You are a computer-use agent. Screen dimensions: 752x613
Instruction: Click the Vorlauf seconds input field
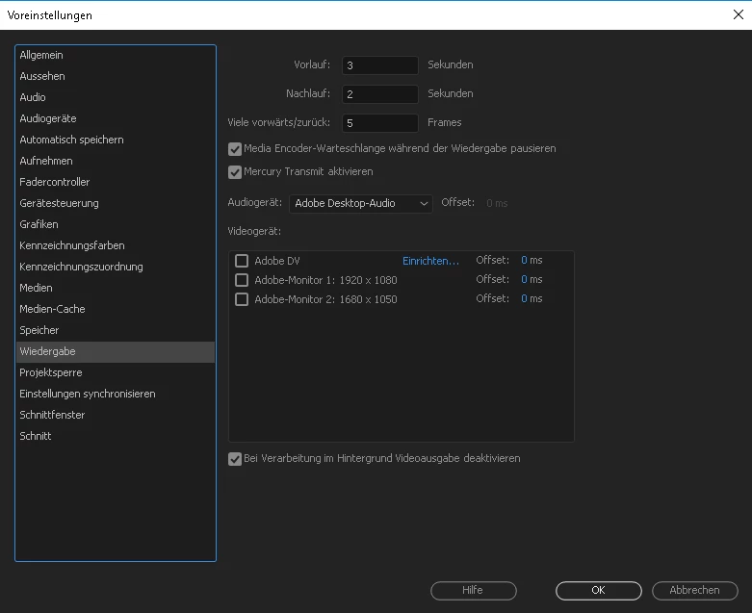click(379, 65)
